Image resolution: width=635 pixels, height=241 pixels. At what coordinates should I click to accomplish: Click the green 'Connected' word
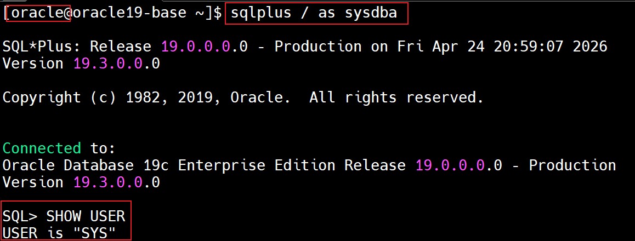[x=42, y=148]
